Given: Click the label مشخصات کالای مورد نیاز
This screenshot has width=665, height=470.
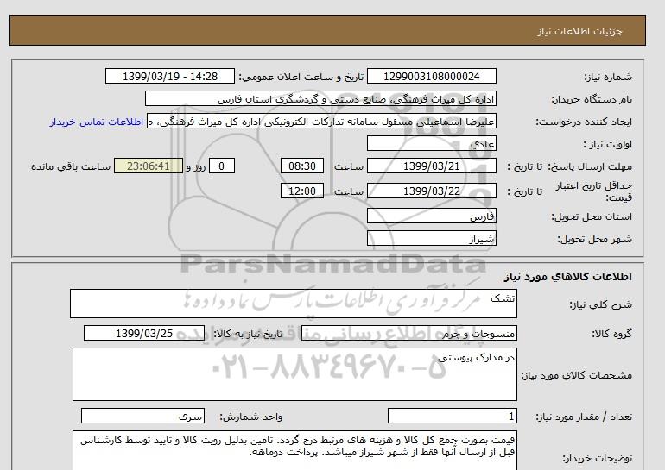Looking at the screenshot, I should point(577,375).
